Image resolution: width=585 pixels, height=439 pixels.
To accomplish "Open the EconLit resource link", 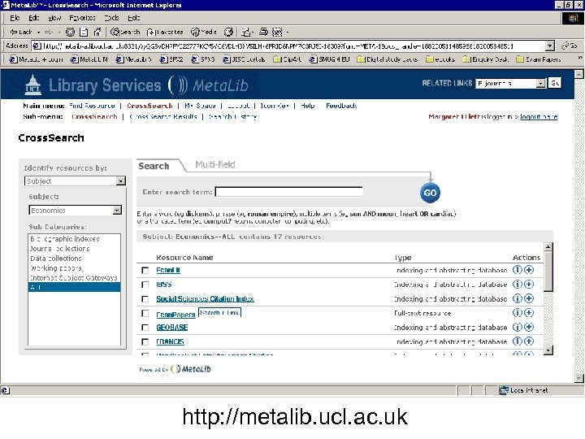I will click(x=168, y=270).
